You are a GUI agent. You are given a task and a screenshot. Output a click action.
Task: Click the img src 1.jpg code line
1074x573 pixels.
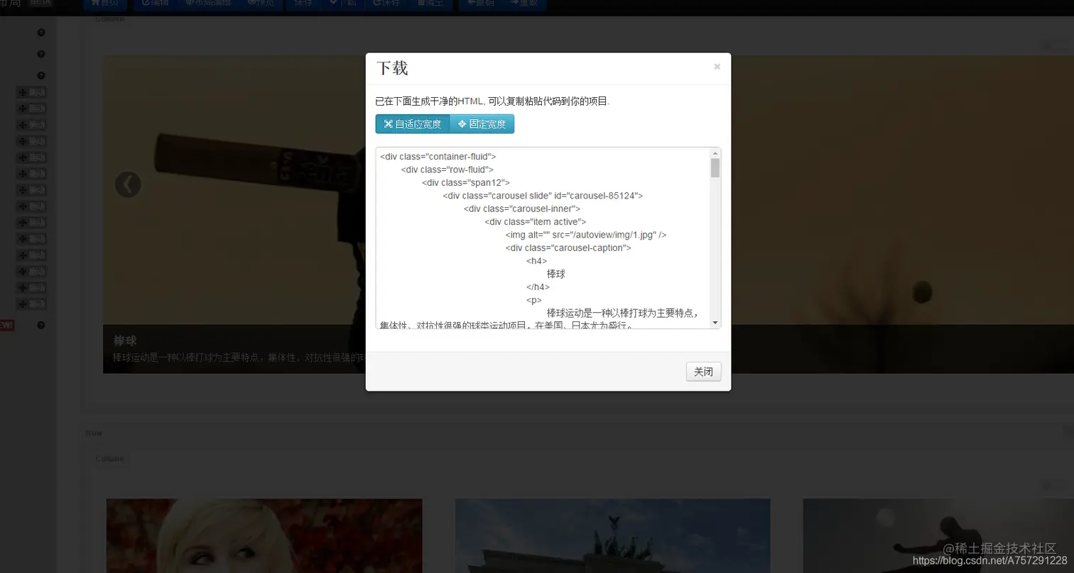[x=586, y=235]
